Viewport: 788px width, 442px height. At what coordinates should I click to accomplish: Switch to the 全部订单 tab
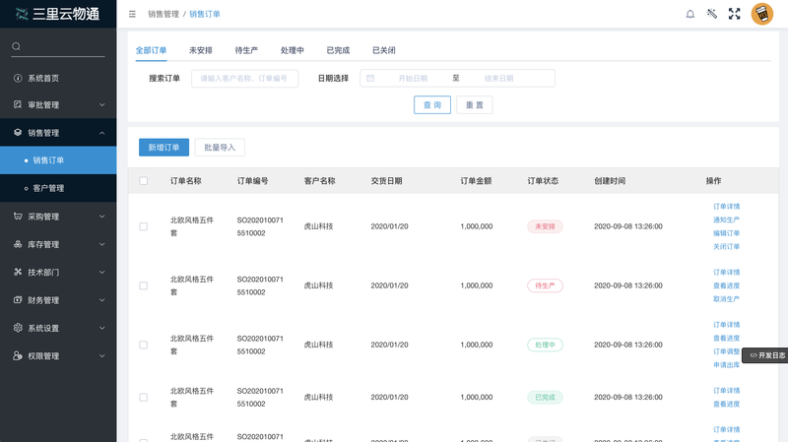pyautogui.click(x=151, y=50)
